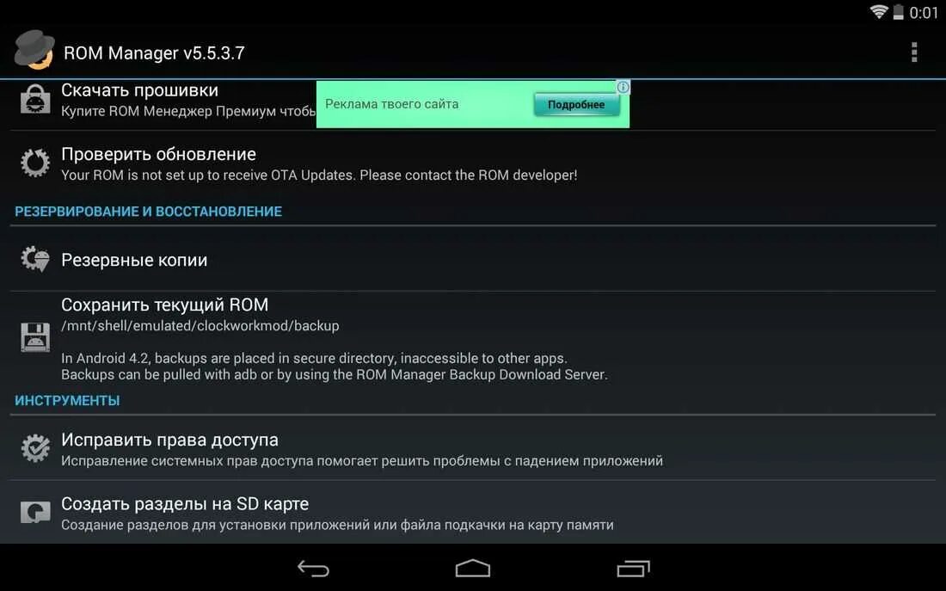
Task: Click the Проверить обновление refresh gear icon
Action: click(35, 163)
